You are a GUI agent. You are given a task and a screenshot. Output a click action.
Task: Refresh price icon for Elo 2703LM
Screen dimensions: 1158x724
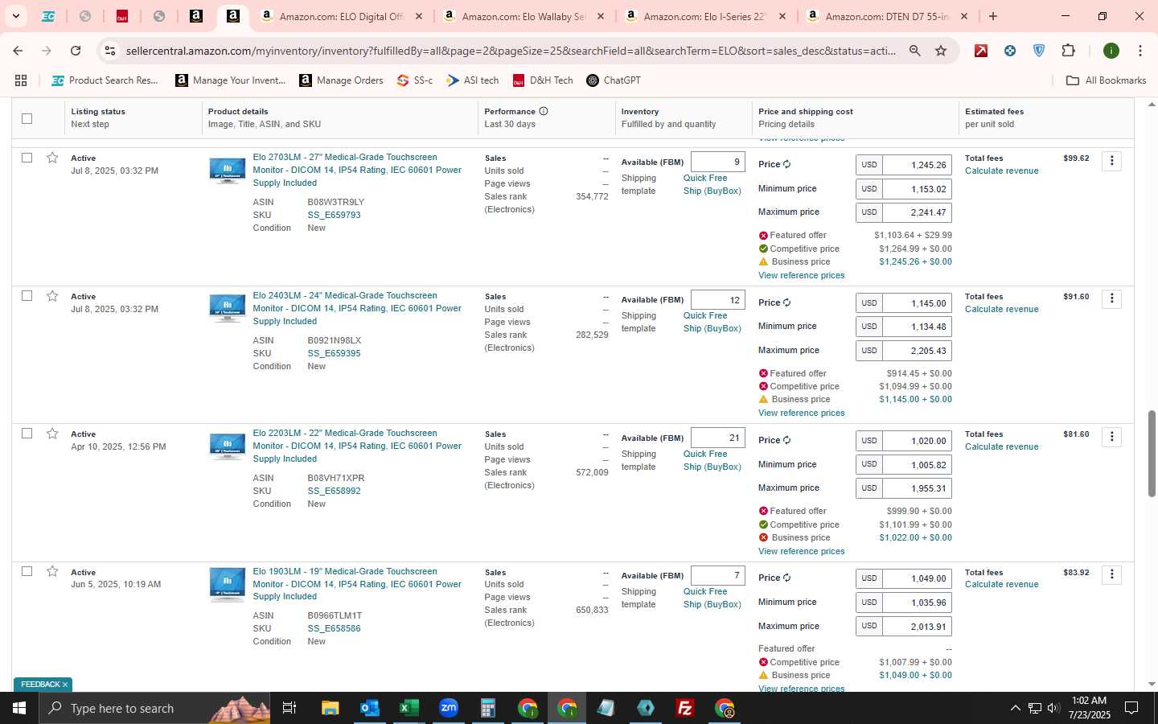pos(786,164)
